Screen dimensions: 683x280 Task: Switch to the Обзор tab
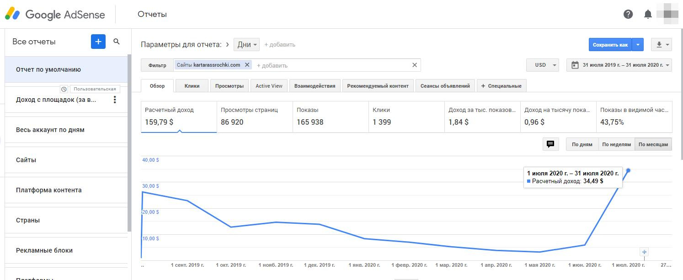pos(157,85)
